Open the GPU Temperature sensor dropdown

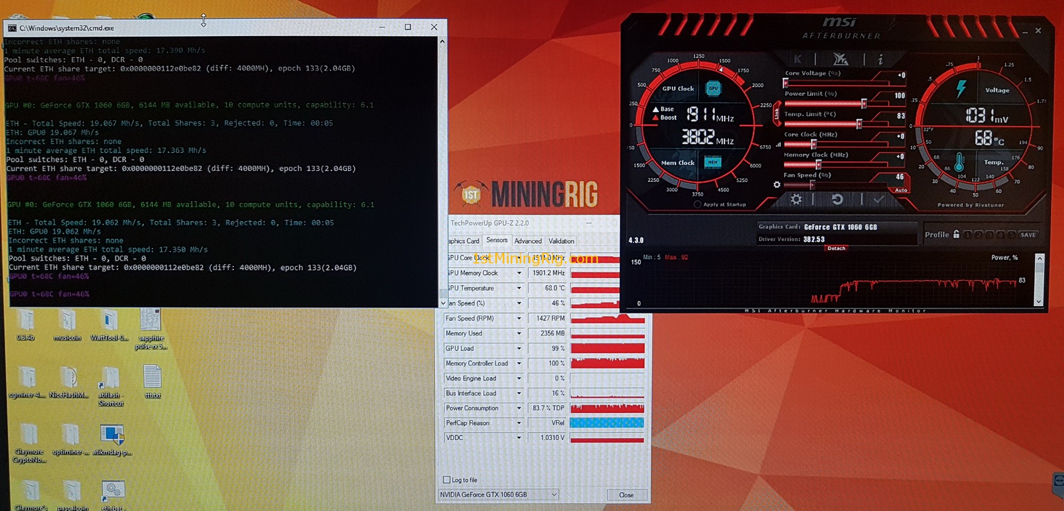(x=519, y=288)
